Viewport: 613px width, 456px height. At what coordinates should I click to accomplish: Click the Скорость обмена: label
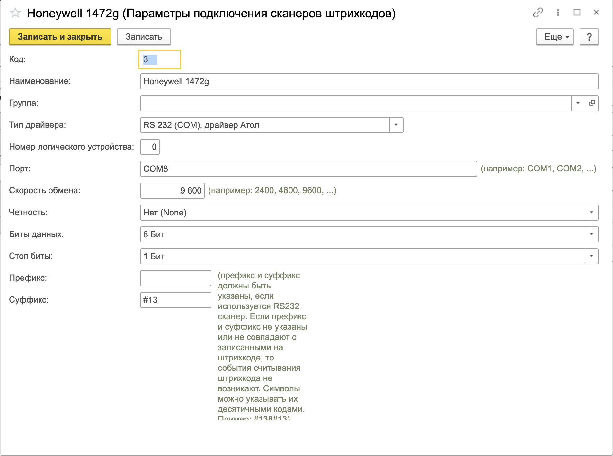45,190
